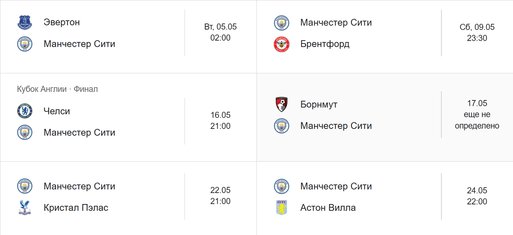
Task: Open the Астон Вилла team name
Action: (328, 208)
